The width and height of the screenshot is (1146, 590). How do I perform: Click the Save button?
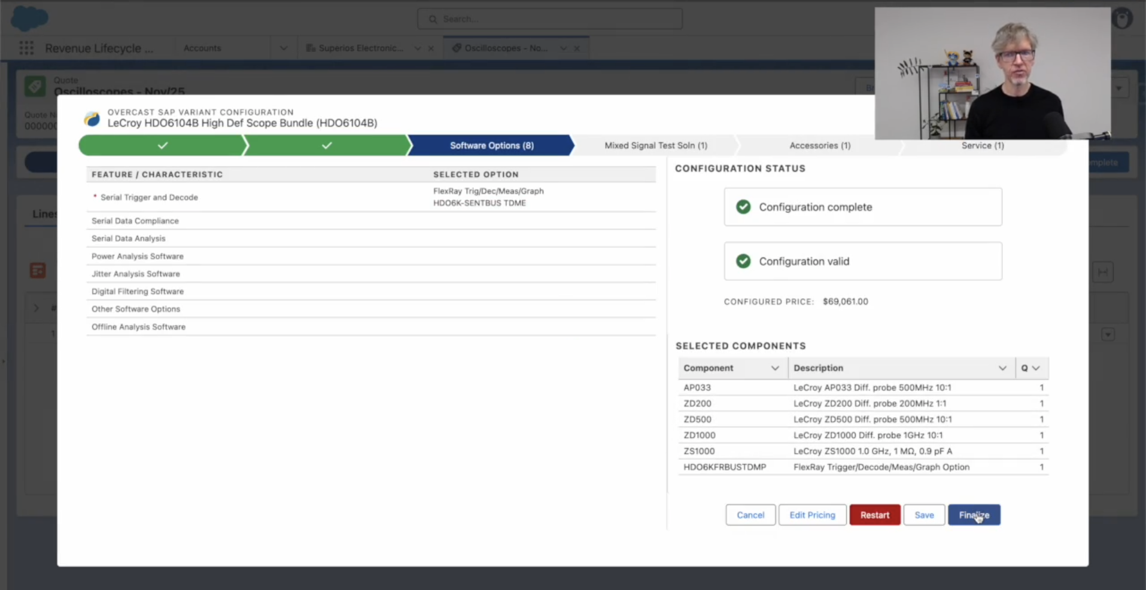pyautogui.click(x=924, y=515)
